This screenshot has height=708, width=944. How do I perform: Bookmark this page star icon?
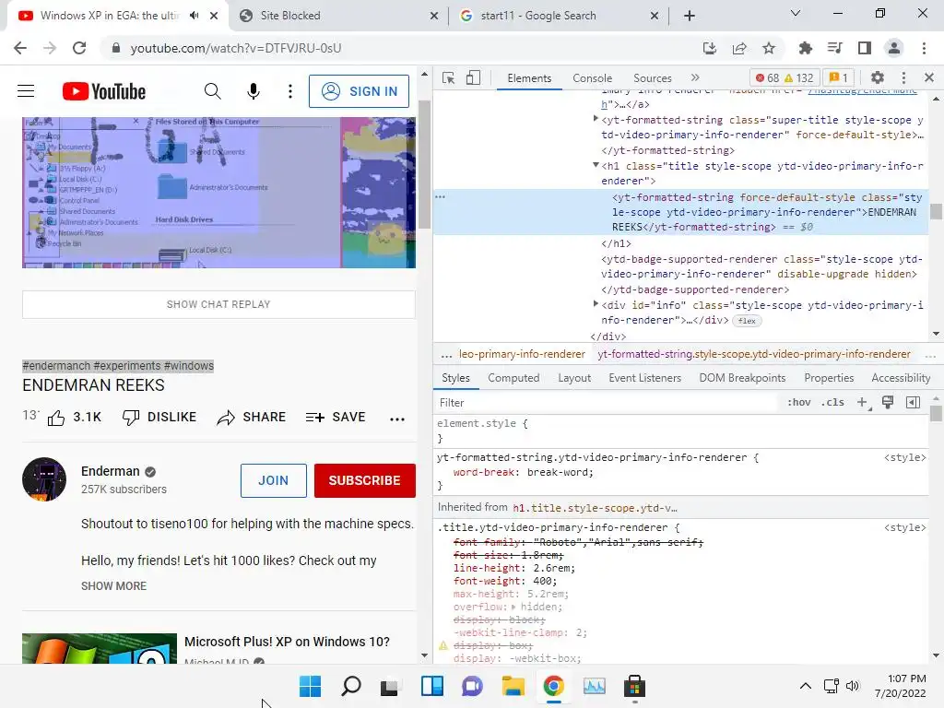tap(768, 48)
